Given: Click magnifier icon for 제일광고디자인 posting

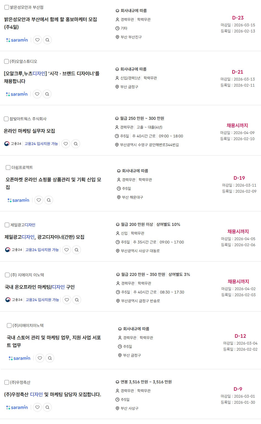Looking at the screenshot, I should 76,250.
